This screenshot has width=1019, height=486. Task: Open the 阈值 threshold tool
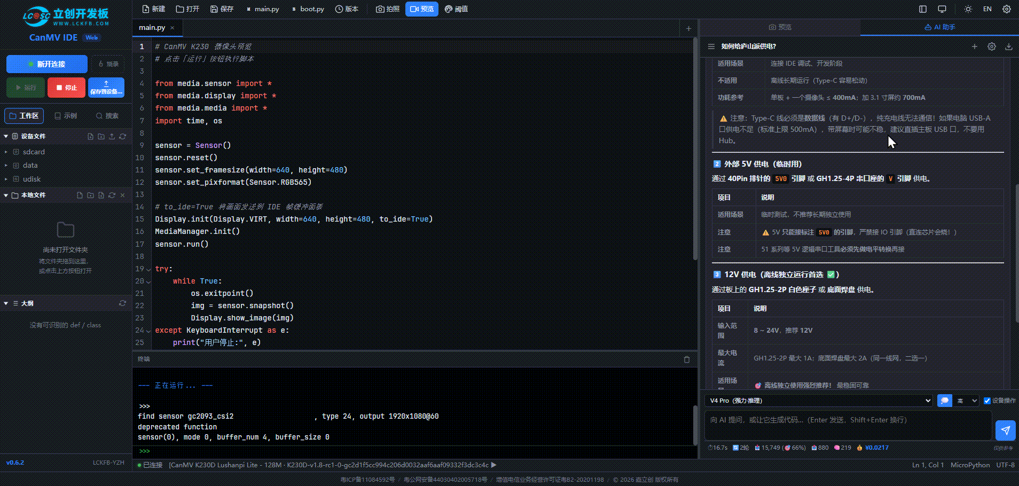click(457, 9)
